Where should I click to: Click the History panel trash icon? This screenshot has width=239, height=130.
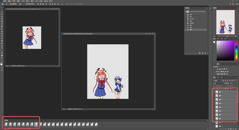point(205,53)
